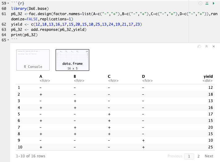220x162 pixels.
Task: Click on library(DoE.base) at line 60
Action: tap(30, 9)
